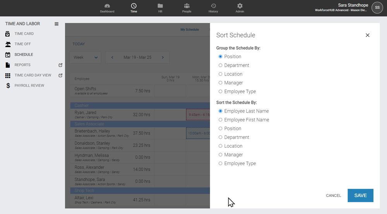Open the History icon in top bar
The height and width of the screenshot is (214, 387).
213,6
